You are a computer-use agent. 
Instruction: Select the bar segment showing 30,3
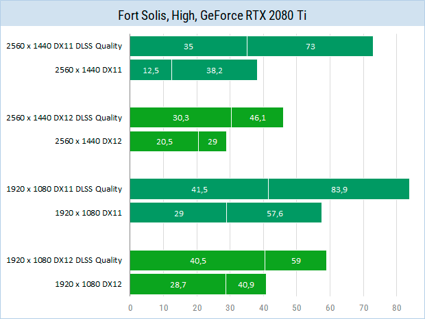180,118
